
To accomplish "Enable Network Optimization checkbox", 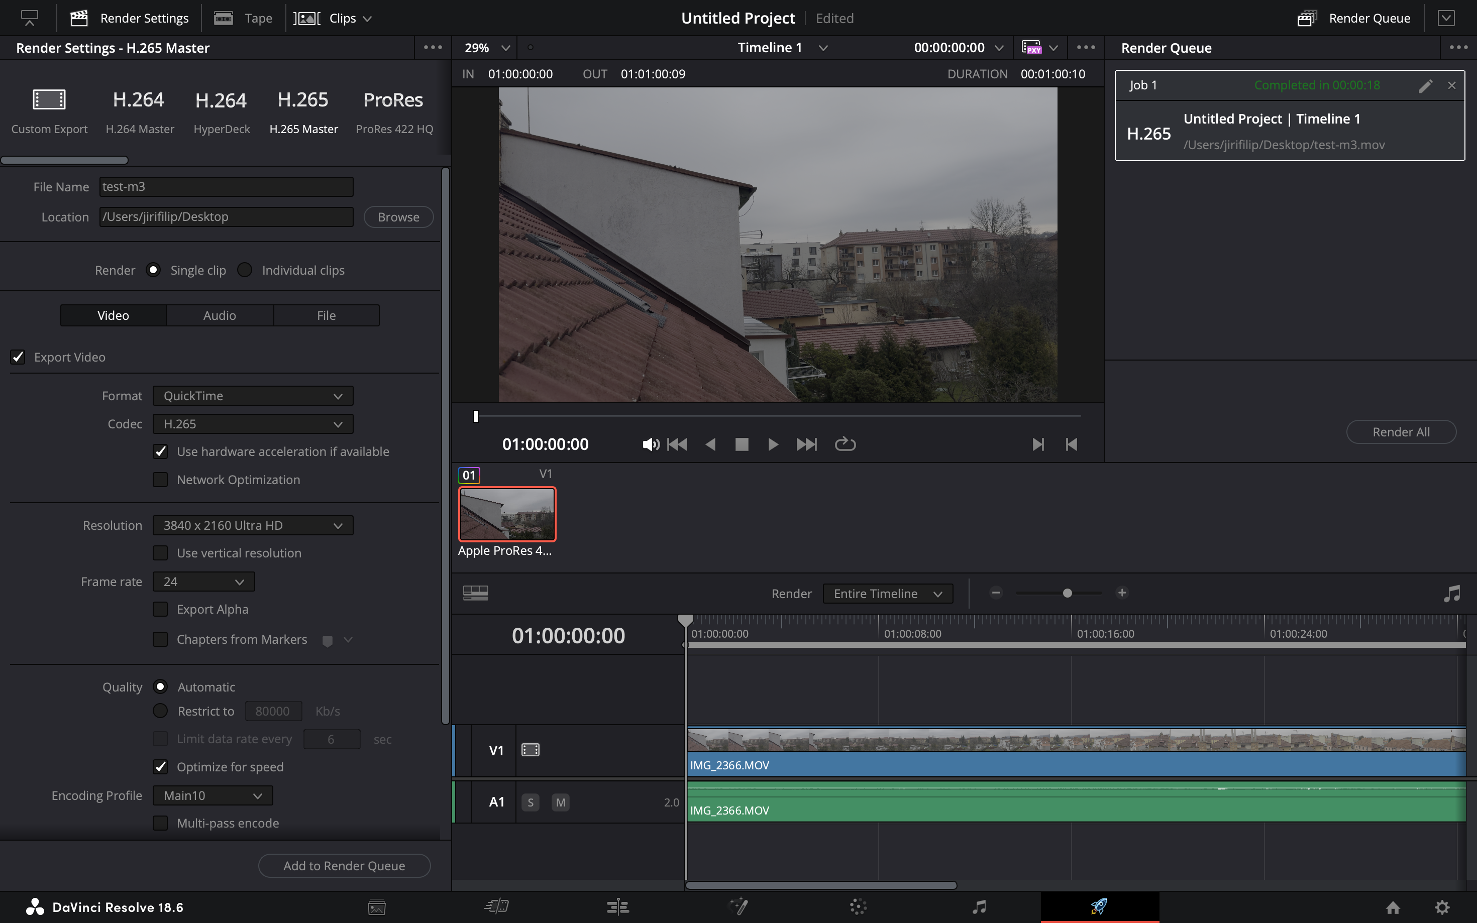I will (x=161, y=480).
